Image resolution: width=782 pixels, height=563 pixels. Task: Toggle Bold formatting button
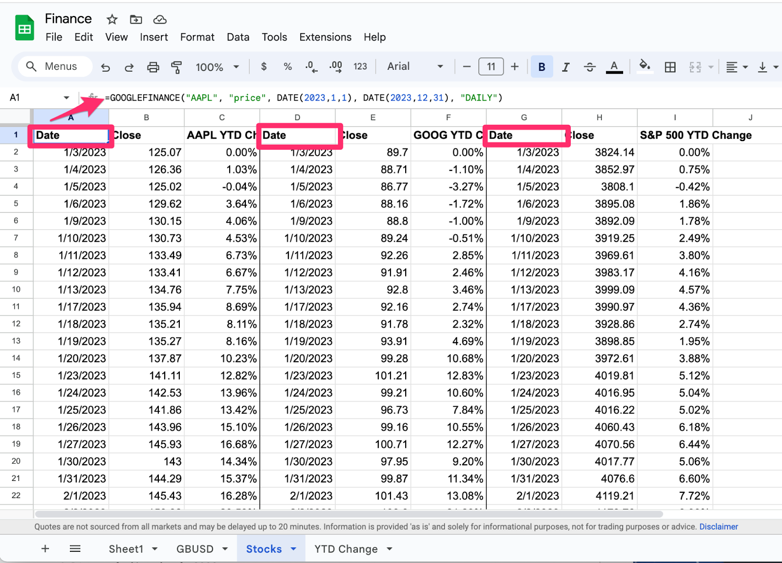pos(542,67)
